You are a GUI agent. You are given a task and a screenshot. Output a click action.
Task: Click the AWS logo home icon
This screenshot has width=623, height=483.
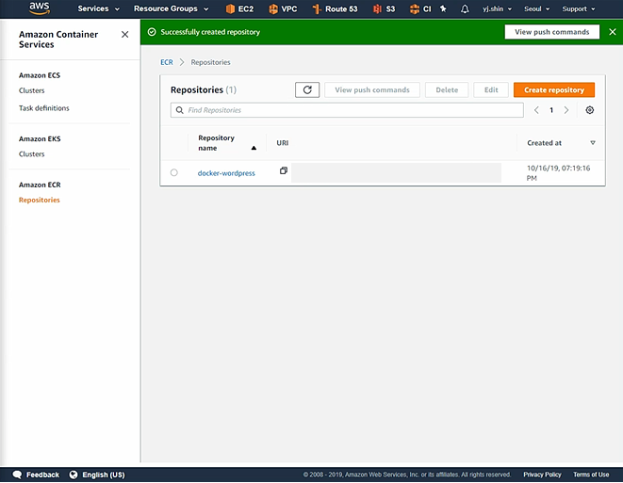pos(40,8)
